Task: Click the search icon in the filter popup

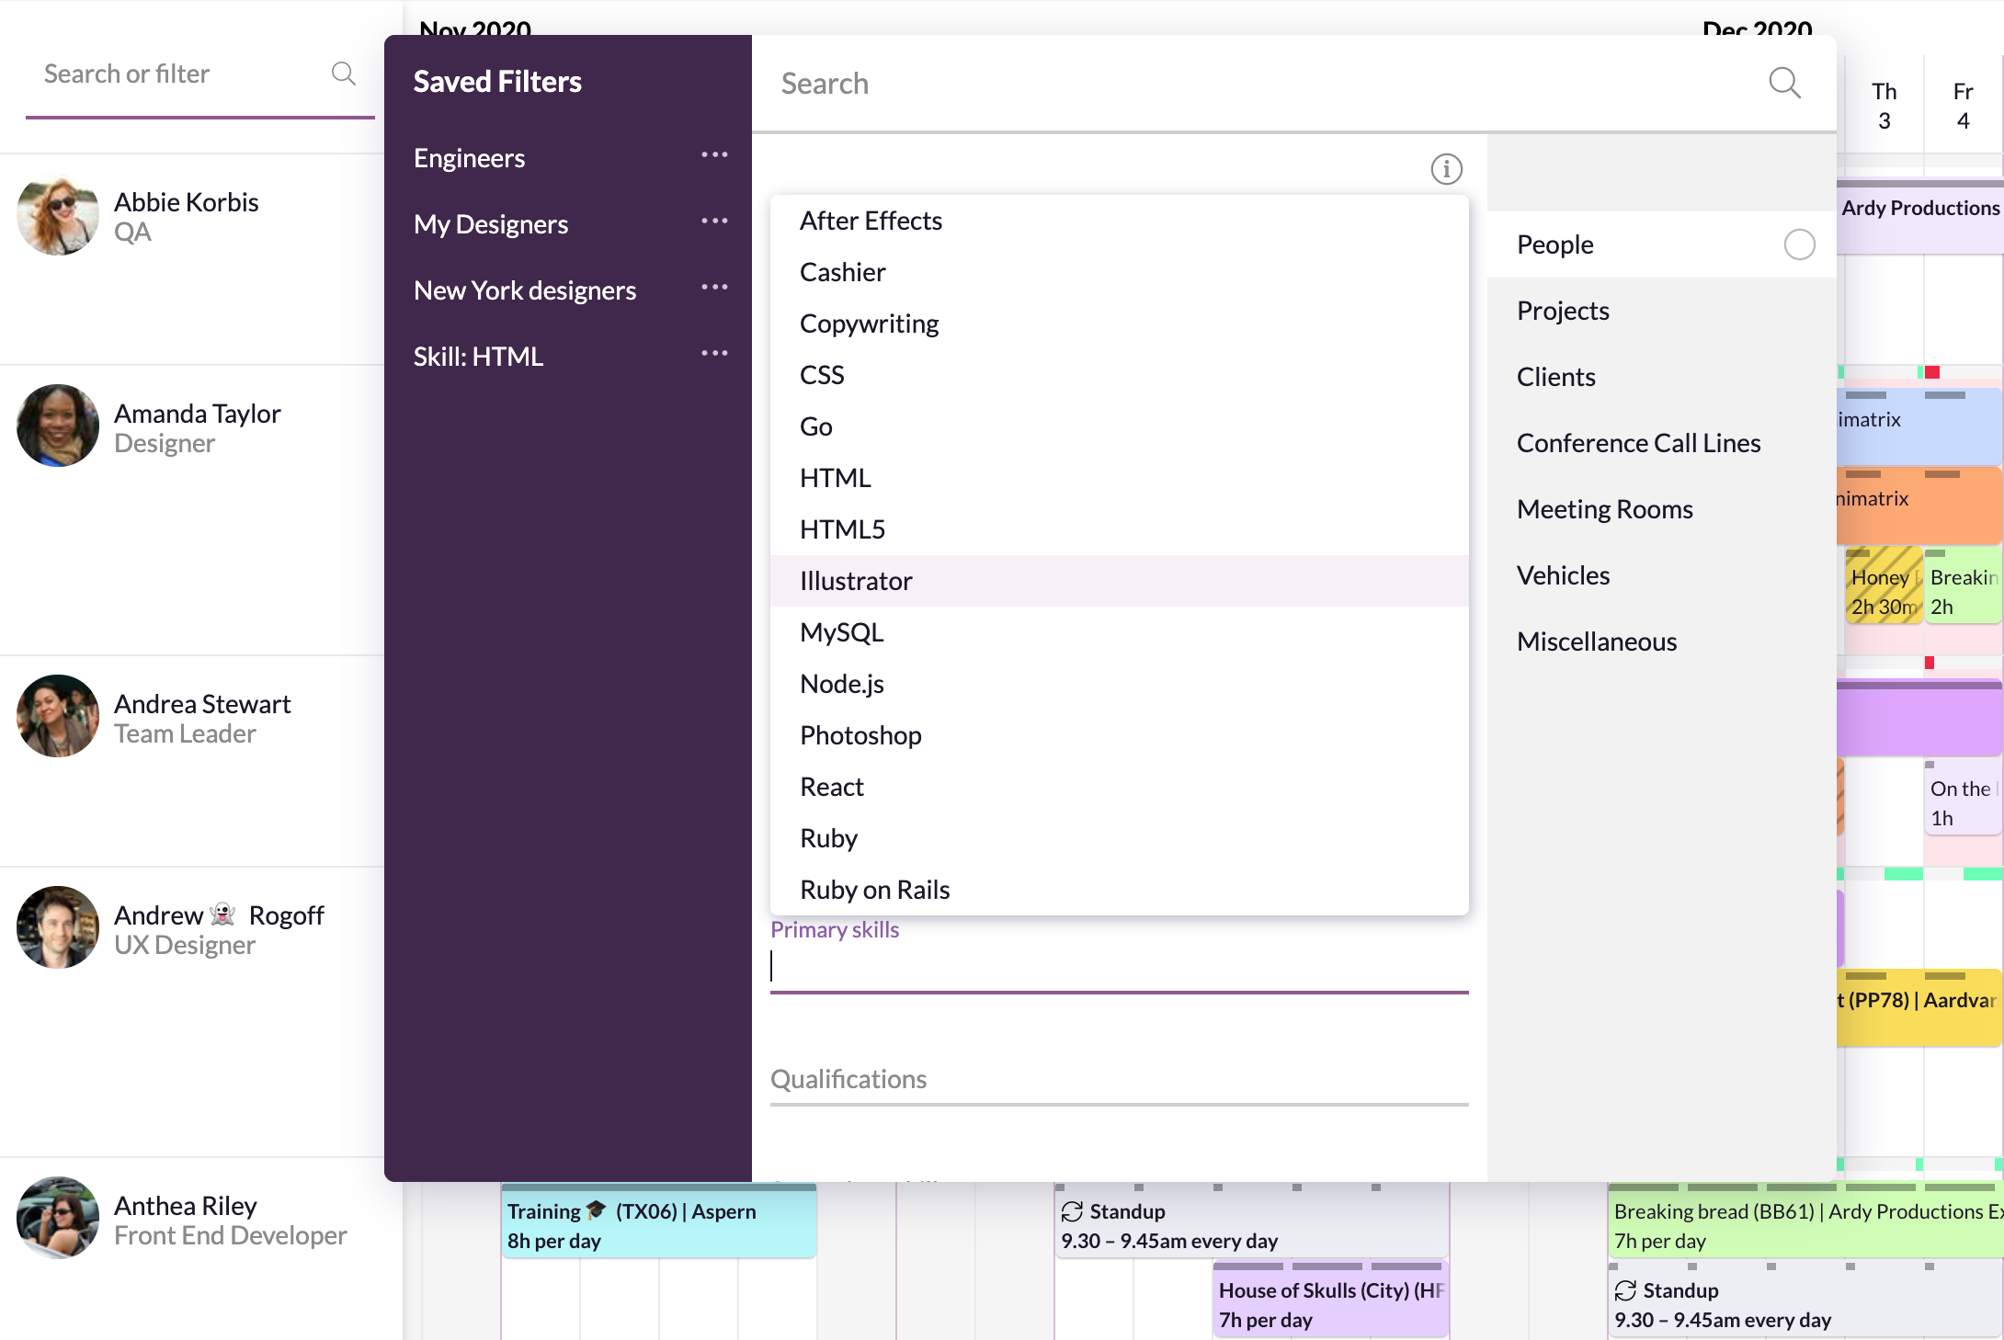Action: click(x=1783, y=83)
